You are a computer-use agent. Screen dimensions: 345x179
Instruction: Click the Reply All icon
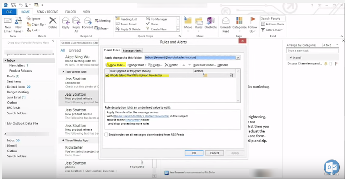tap(76, 21)
